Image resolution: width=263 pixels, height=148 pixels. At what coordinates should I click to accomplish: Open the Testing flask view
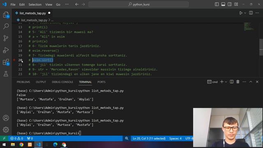pyautogui.click(x=6, y=74)
